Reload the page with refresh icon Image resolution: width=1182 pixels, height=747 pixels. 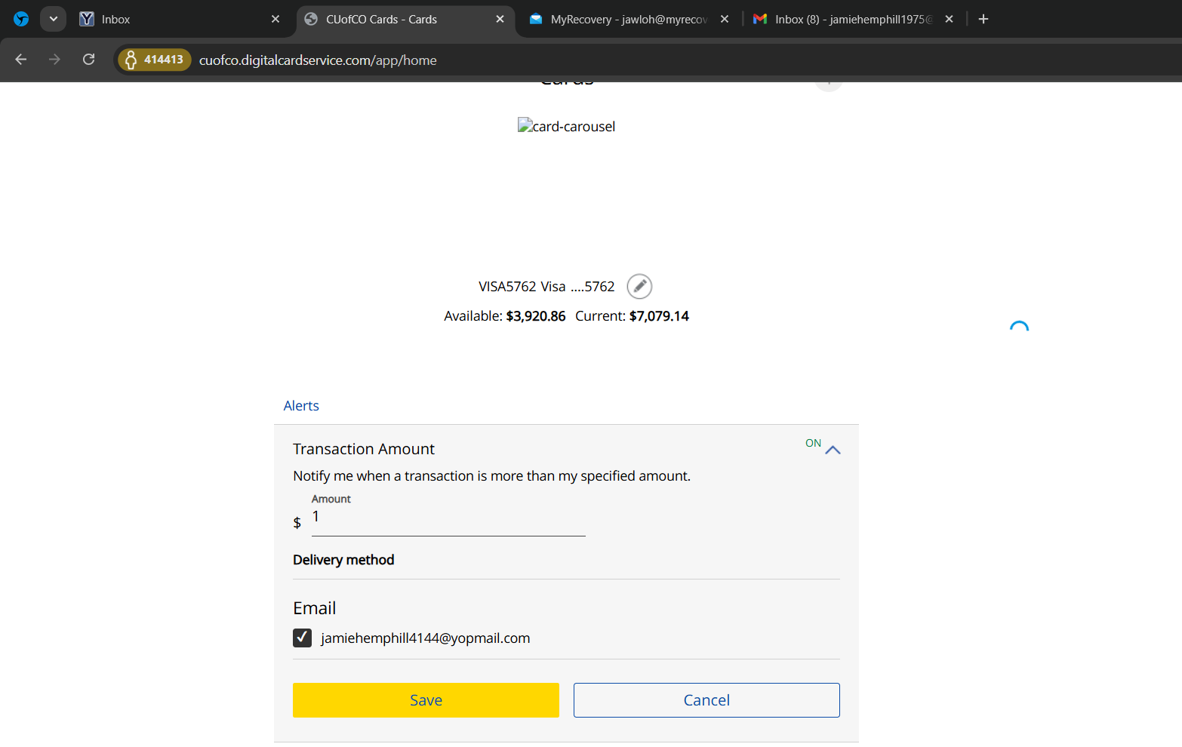pos(88,60)
